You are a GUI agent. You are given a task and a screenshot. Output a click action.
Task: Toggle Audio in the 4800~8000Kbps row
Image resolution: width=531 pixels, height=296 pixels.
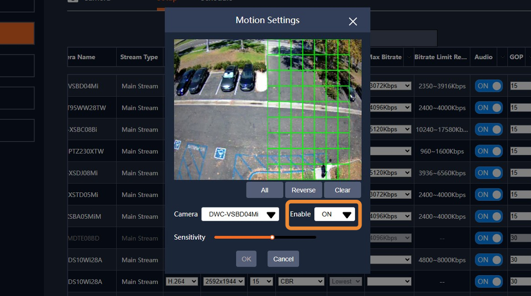[489, 260]
